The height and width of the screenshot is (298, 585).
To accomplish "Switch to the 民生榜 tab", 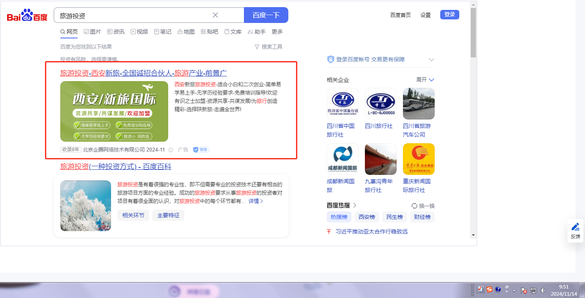I will click(395, 217).
